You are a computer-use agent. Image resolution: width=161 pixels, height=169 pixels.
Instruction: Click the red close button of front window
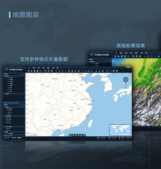(130, 67)
